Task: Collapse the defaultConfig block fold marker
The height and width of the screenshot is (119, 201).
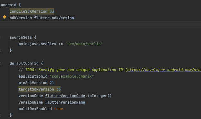Action: pos(0,63)
